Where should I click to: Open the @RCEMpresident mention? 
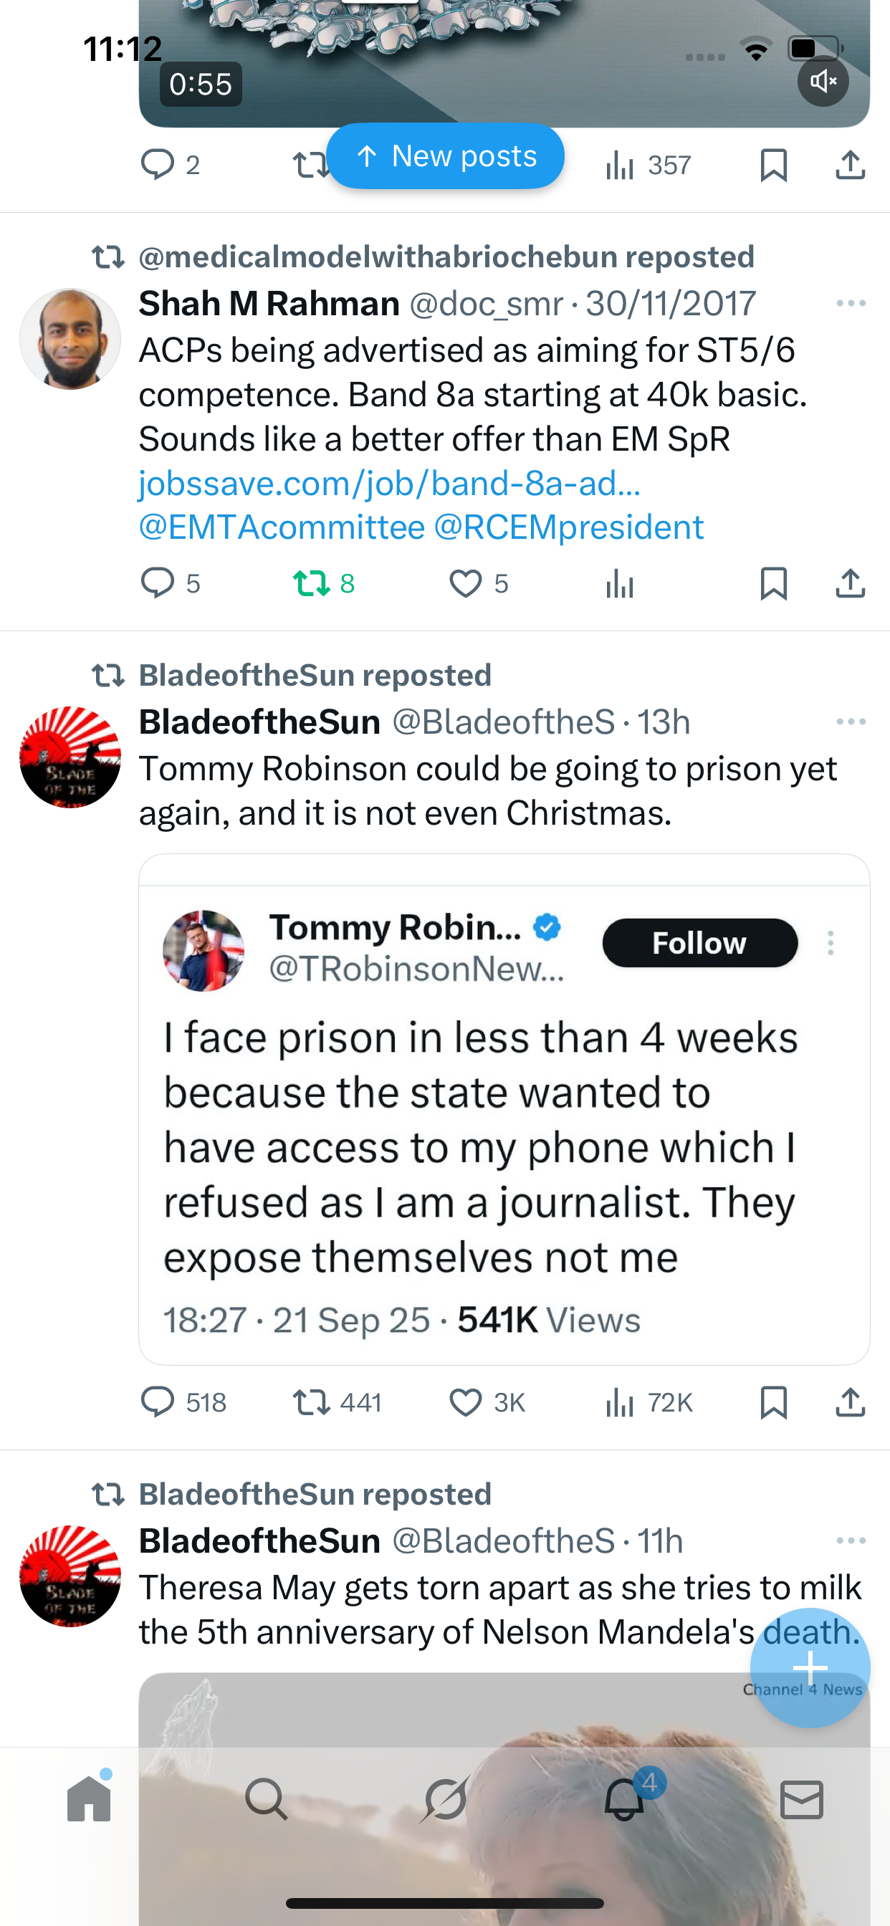click(x=568, y=528)
